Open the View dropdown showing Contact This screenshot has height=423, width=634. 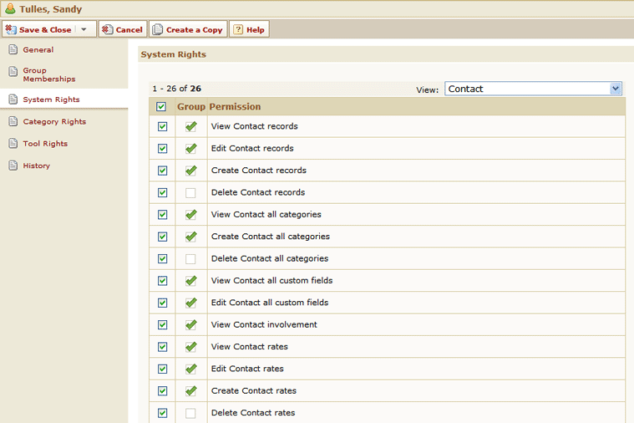pos(533,89)
